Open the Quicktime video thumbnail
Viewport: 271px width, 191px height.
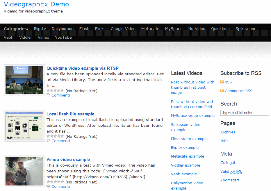[x=24, y=80]
